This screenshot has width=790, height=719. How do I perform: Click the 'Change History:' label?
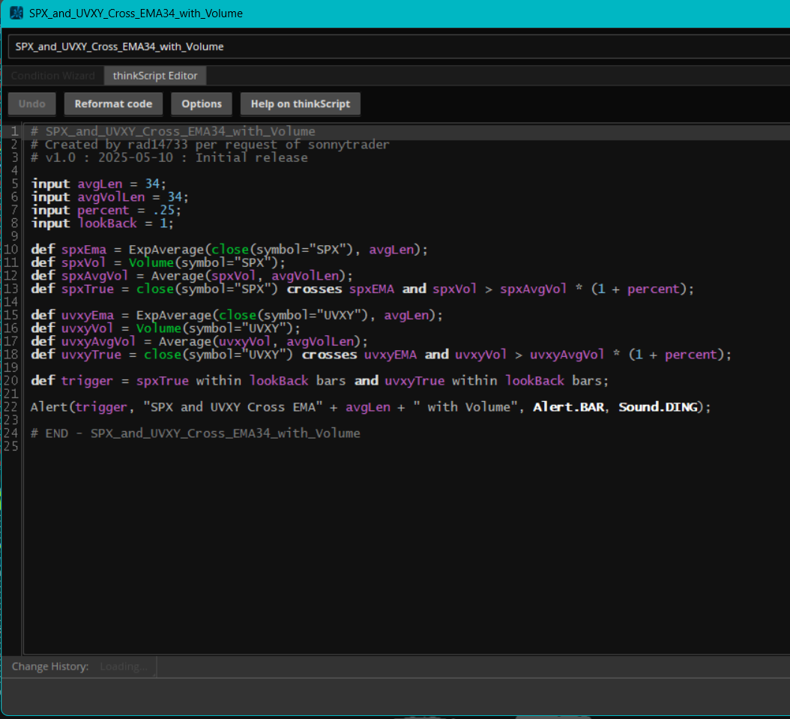pos(50,667)
